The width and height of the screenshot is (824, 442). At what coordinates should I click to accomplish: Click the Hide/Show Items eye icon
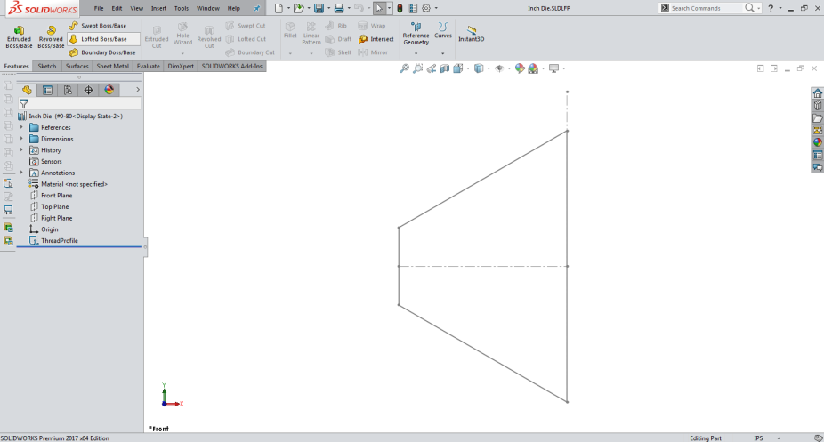pyautogui.click(x=499, y=68)
